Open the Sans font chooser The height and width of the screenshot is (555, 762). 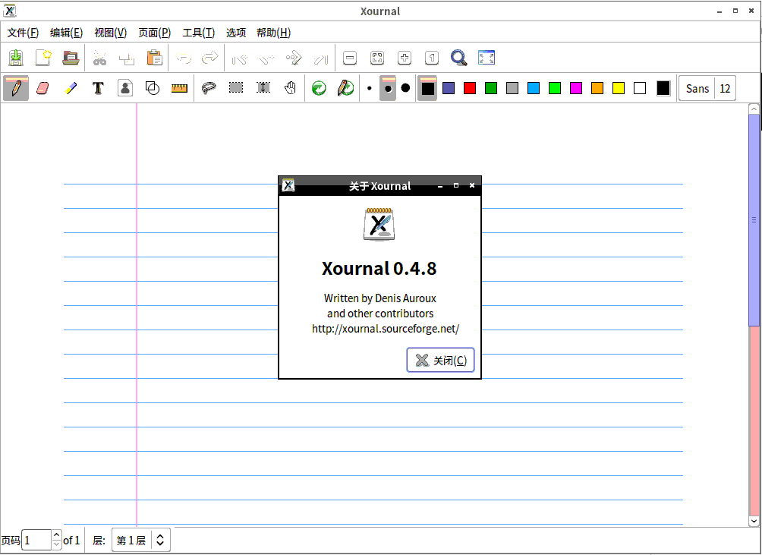coord(697,88)
